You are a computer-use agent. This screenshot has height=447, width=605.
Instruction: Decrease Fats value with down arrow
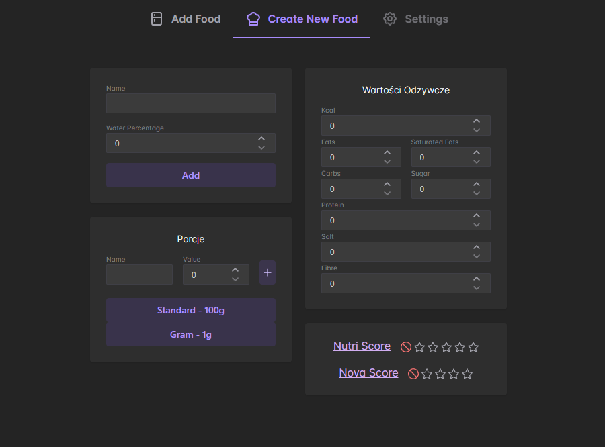[387, 162]
